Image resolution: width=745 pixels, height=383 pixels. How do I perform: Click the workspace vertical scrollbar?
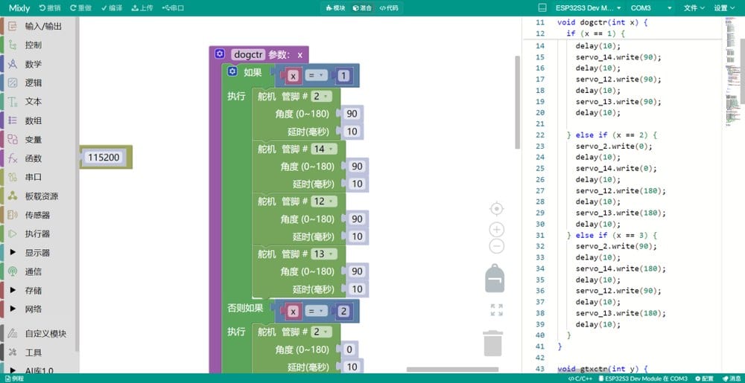pyautogui.click(x=518, y=102)
